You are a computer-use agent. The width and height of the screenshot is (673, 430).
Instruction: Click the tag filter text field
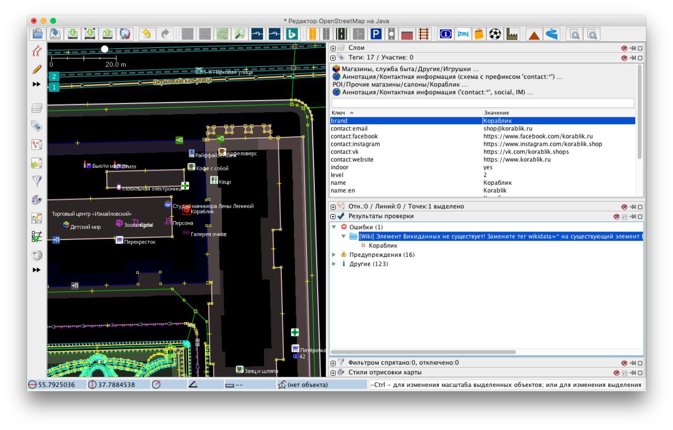(x=483, y=103)
